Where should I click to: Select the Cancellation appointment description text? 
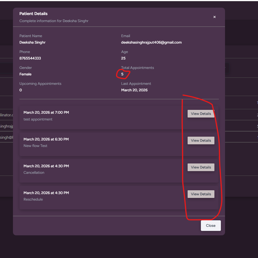pyautogui.click(x=34, y=173)
